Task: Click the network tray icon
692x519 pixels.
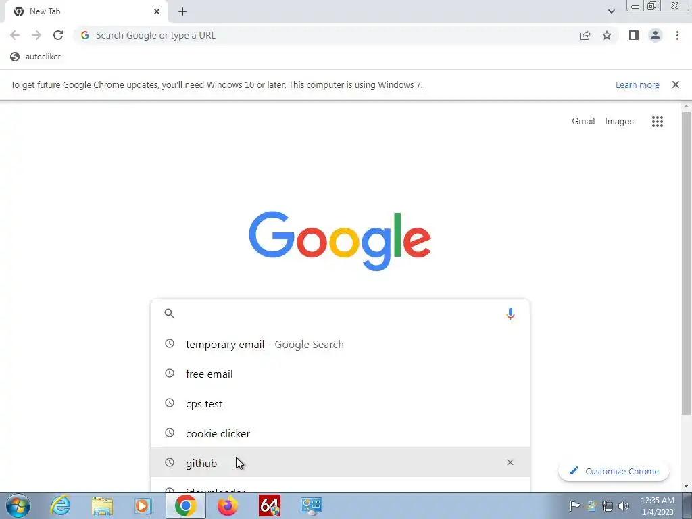Action: click(608, 506)
